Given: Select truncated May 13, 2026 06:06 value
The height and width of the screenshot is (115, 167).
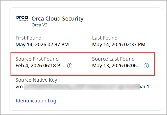Looking at the screenshot, I should (x=116, y=65).
